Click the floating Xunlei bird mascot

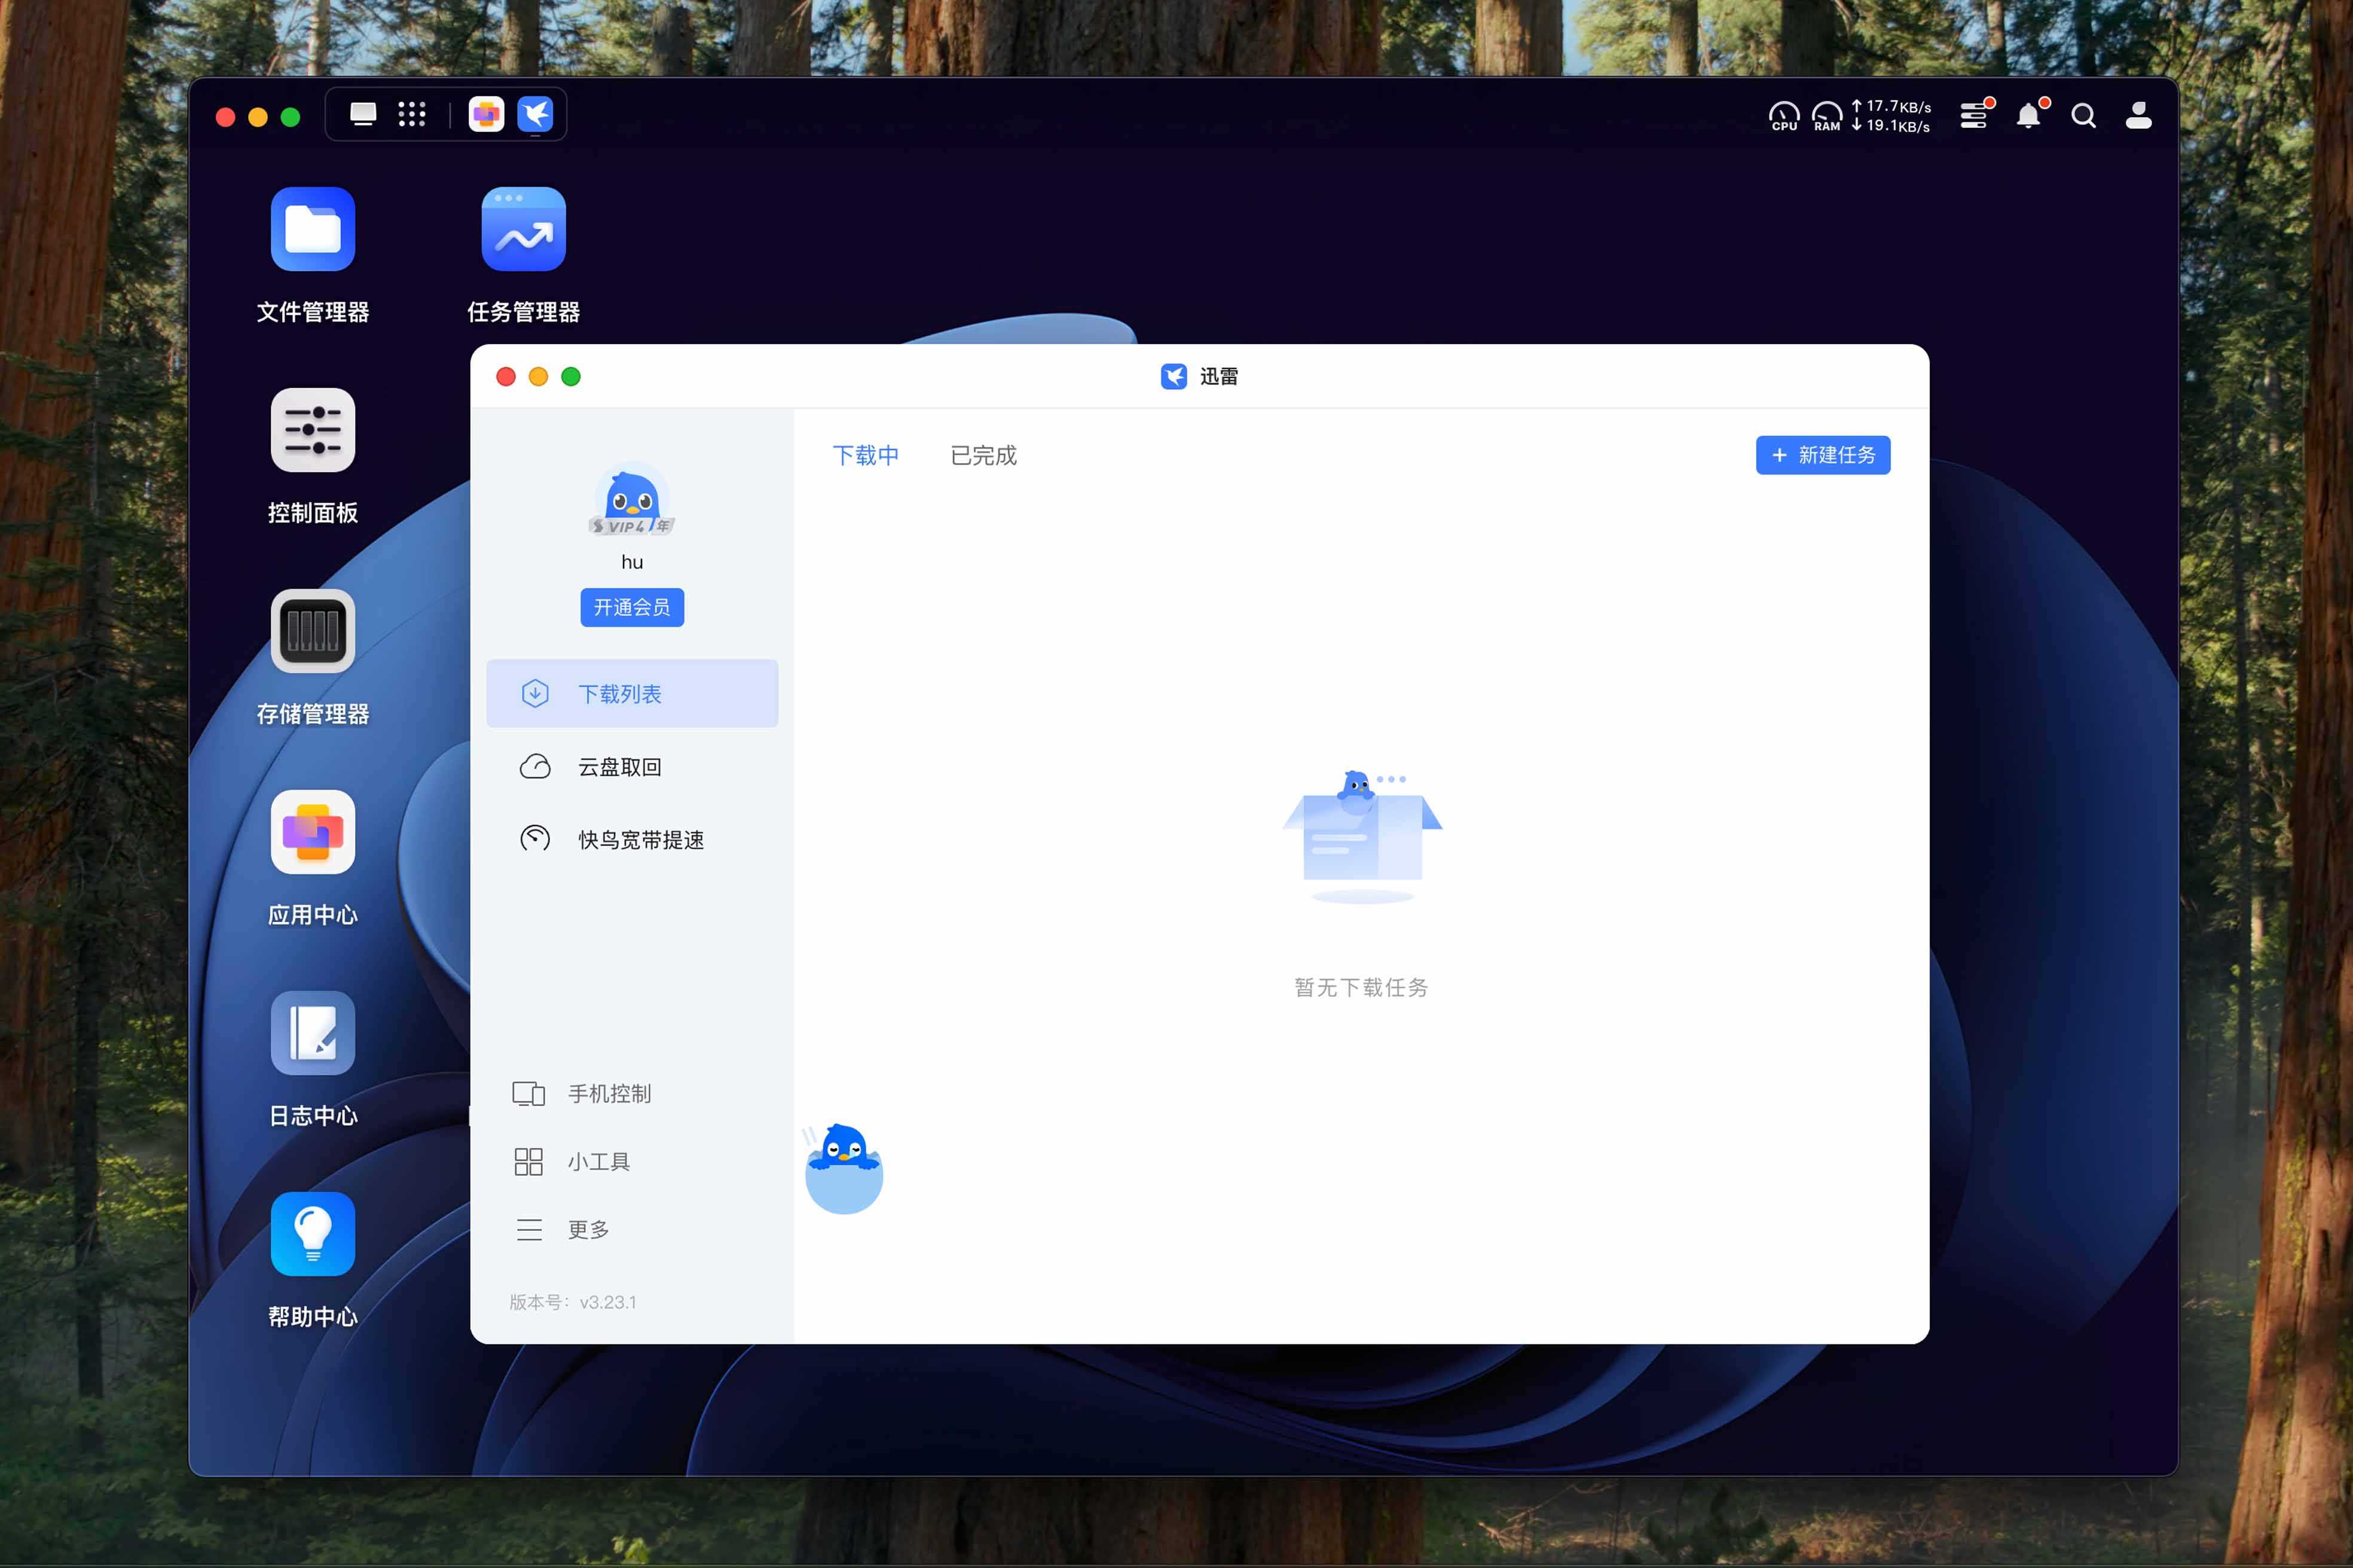[x=844, y=1168]
